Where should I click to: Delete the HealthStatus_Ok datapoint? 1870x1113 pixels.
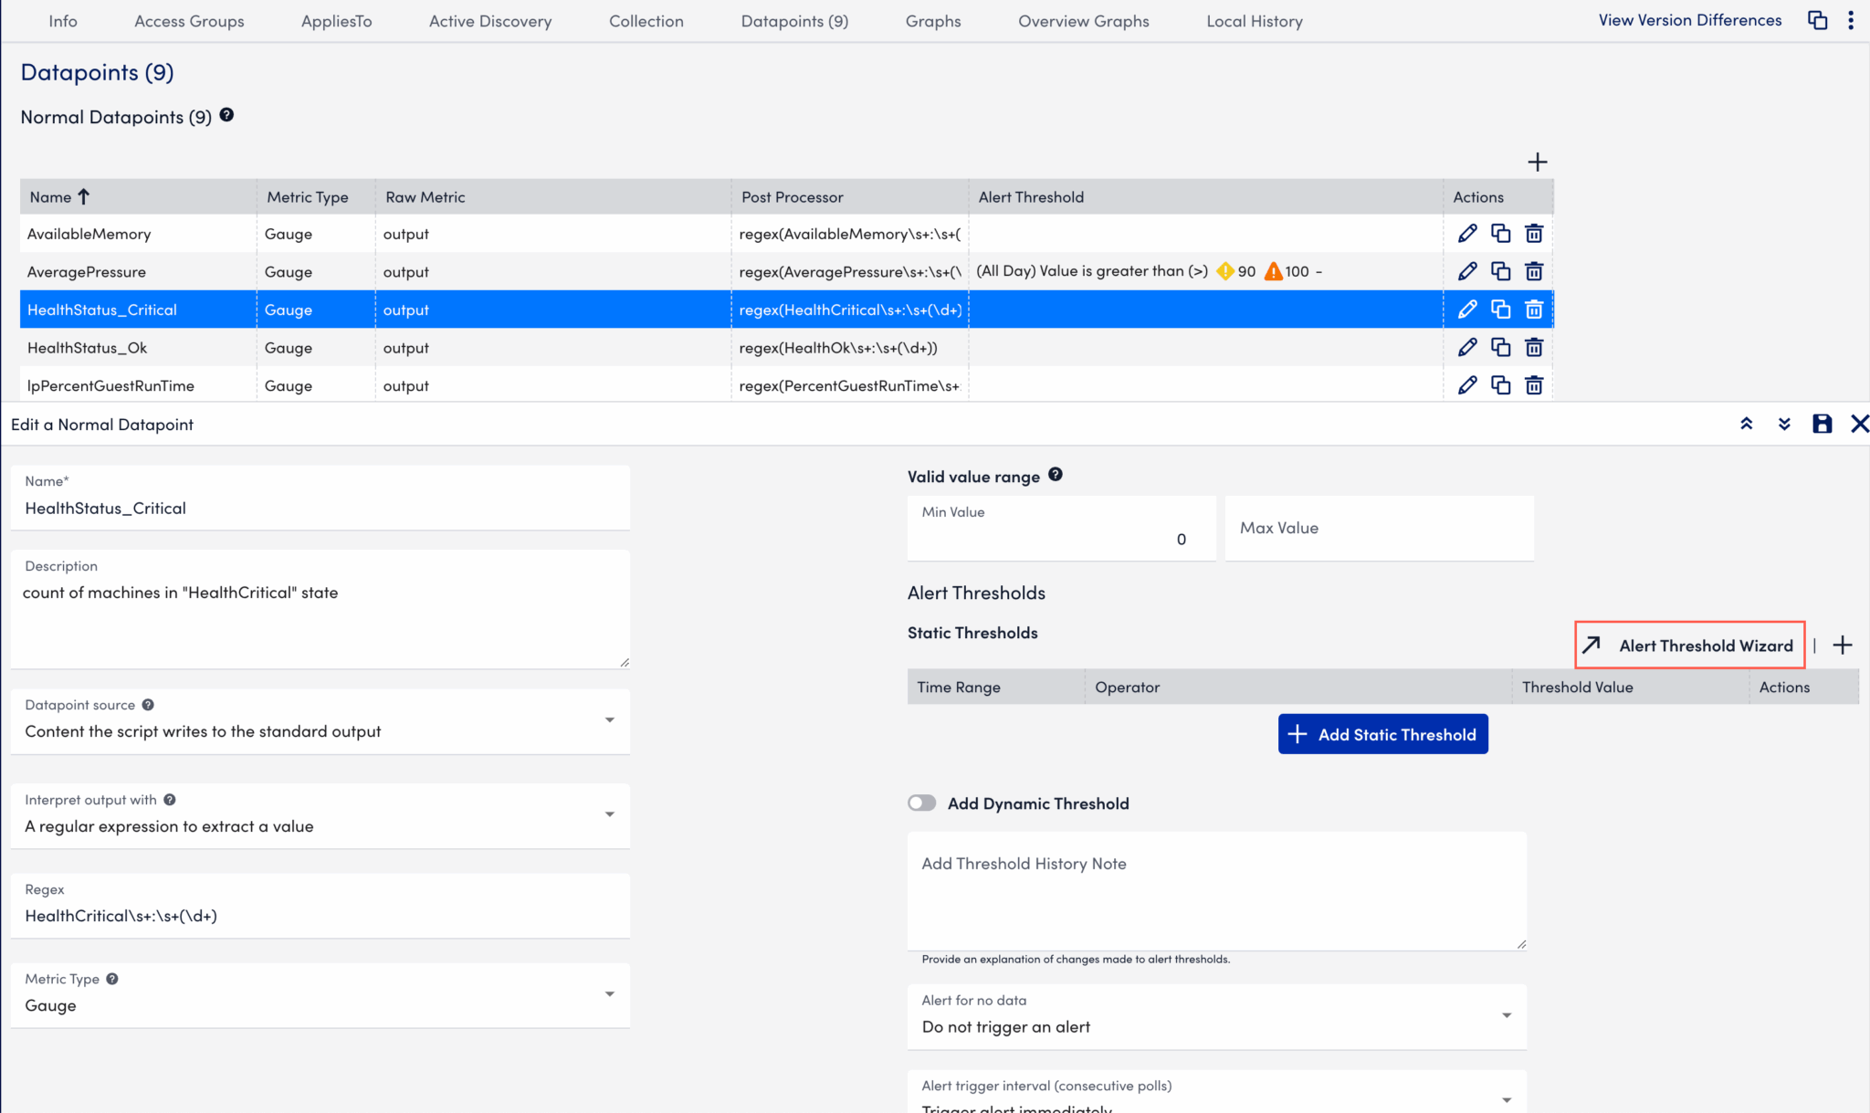tap(1534, 348)
